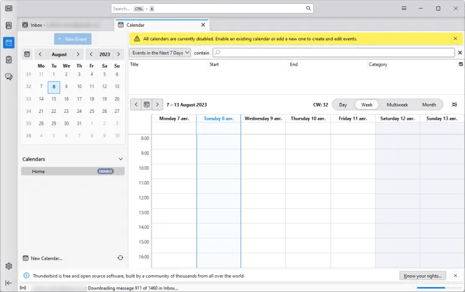Select the Home calendar row

[x=73, y=171]
